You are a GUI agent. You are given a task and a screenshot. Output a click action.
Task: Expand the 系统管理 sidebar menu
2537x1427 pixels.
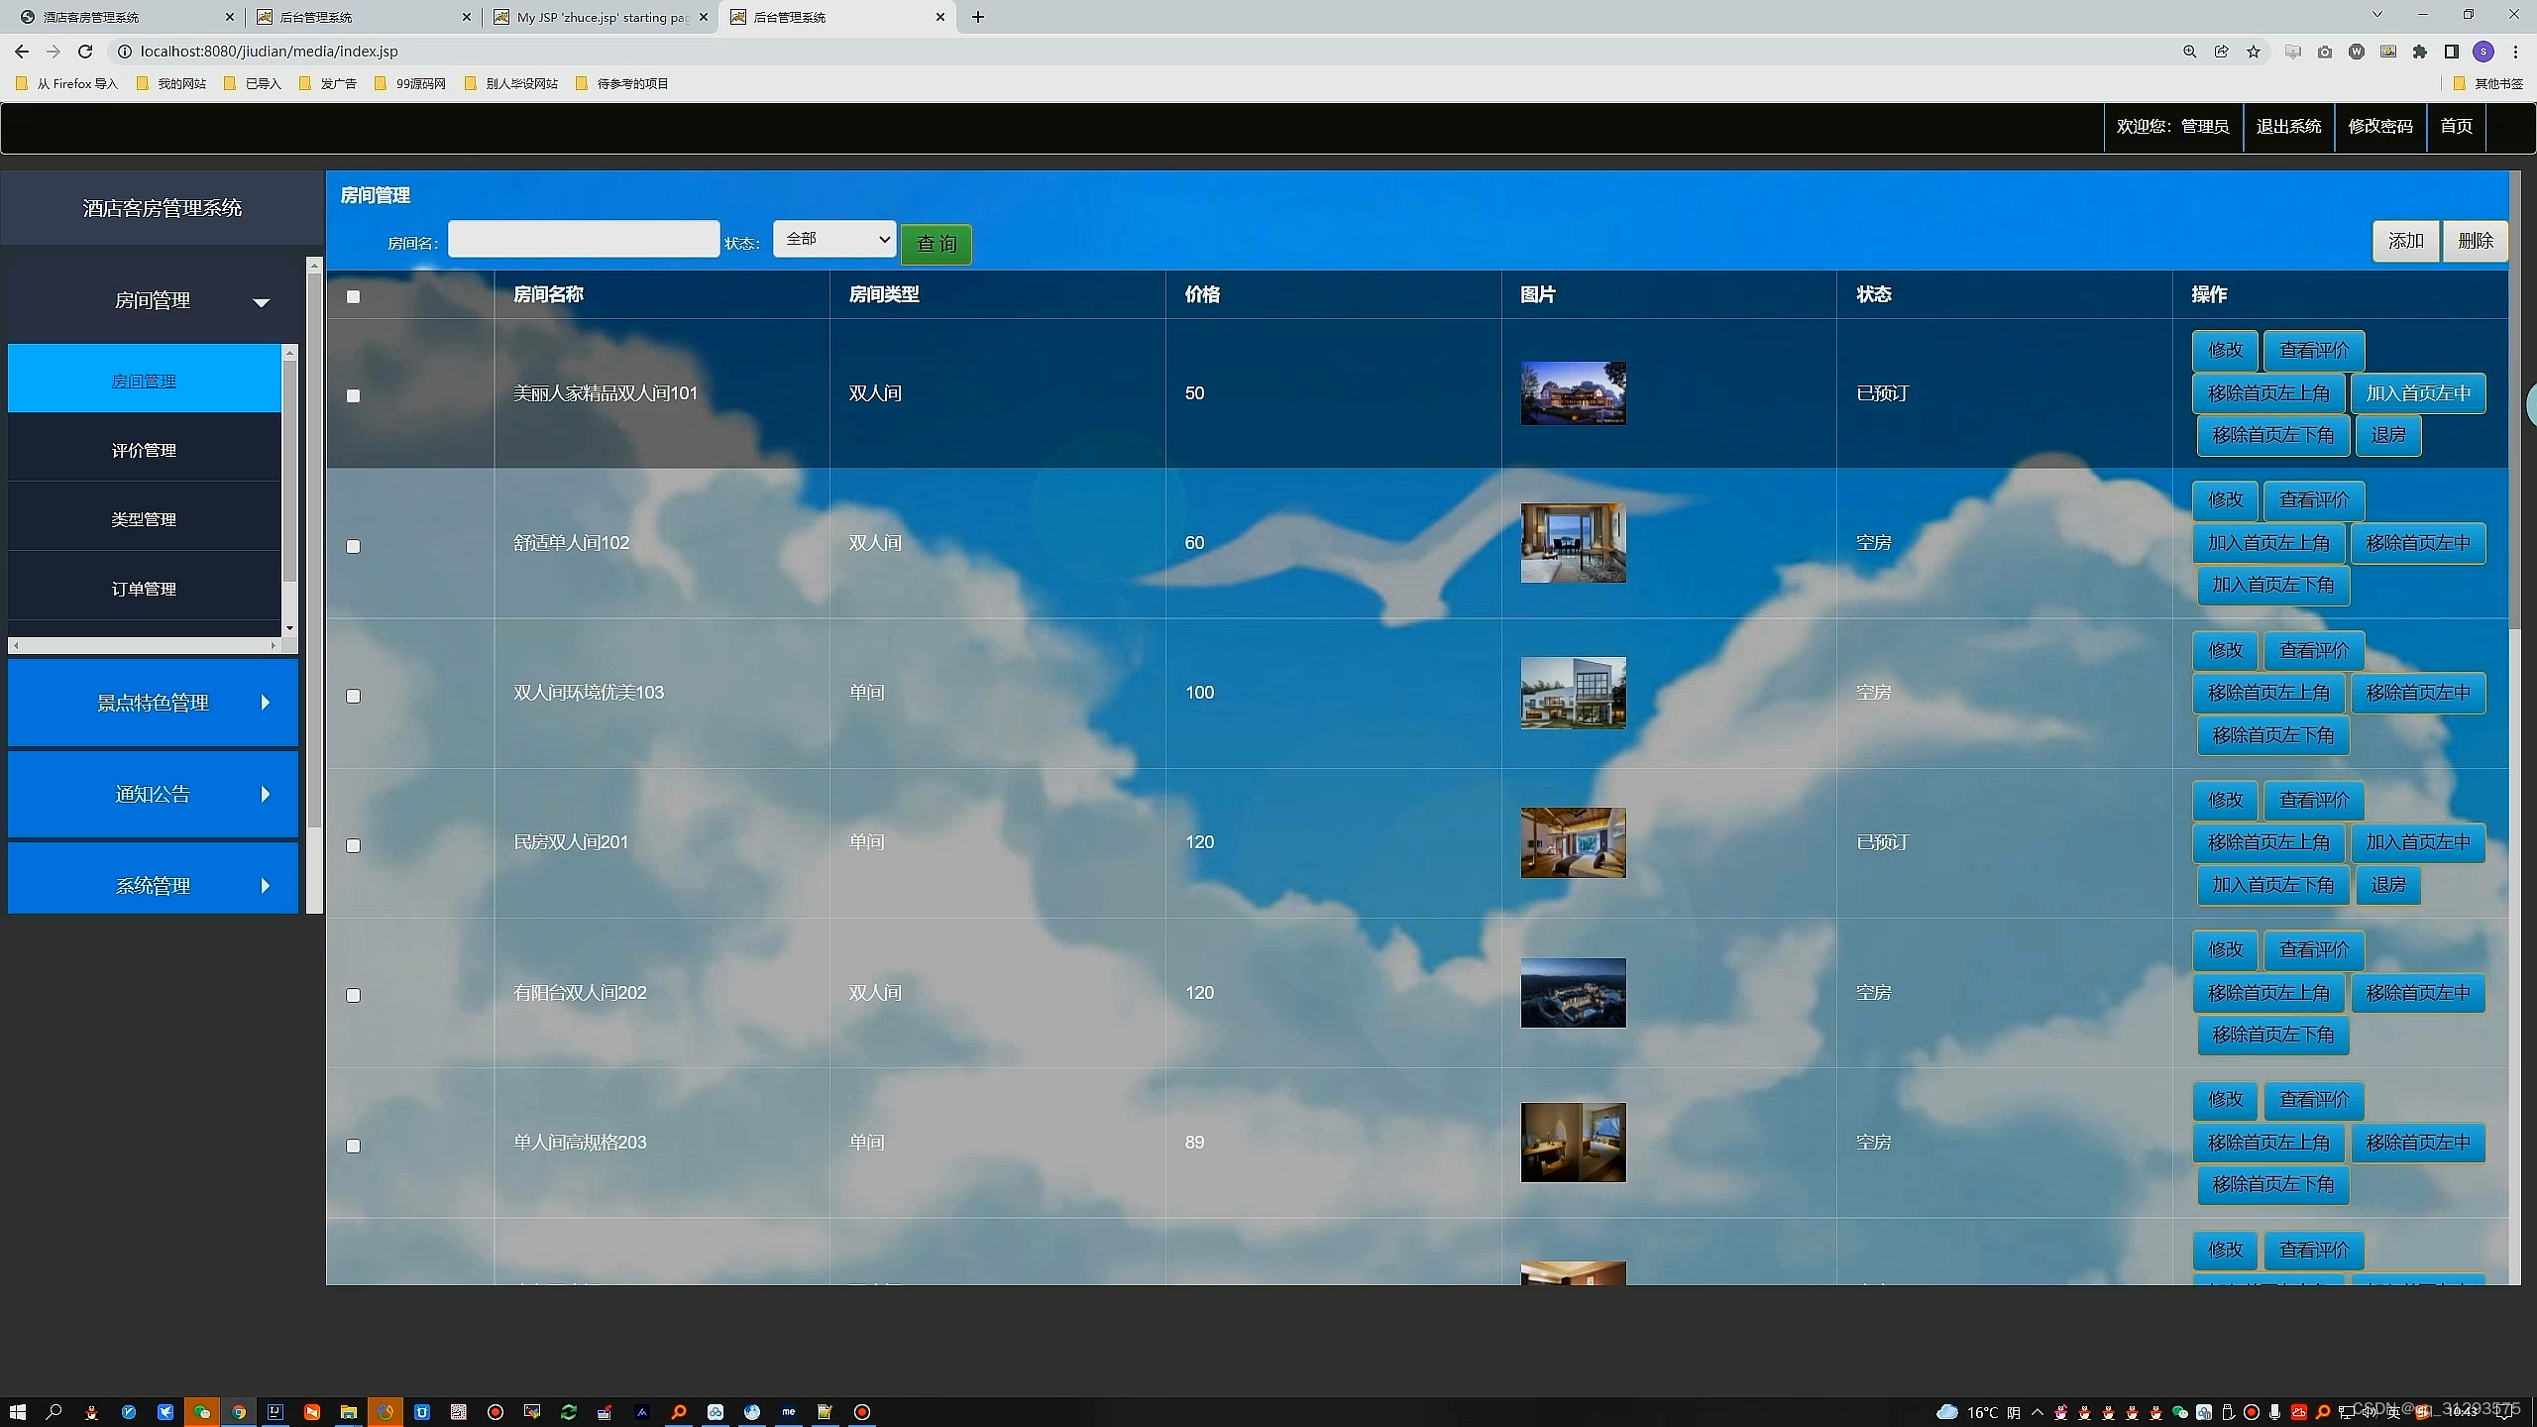pyautogui.click(x=153, y=885)
